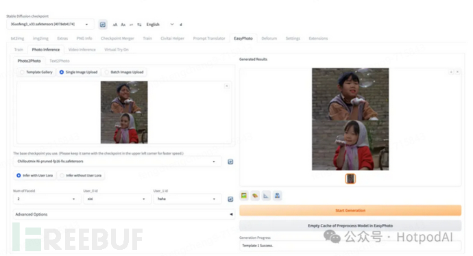Open the Civitai Helper tab
The width and height of the screenshot is (473, 256).
(x=172, y=38)
